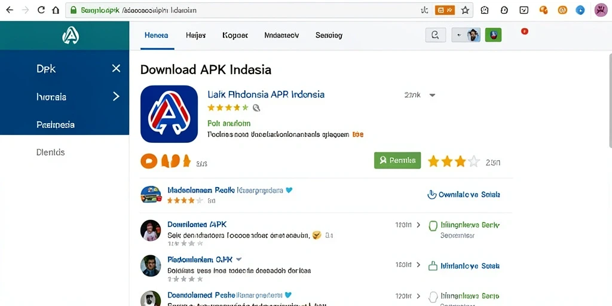
Task: Select Dlentds in the sidebar
Action: [50, 152]
